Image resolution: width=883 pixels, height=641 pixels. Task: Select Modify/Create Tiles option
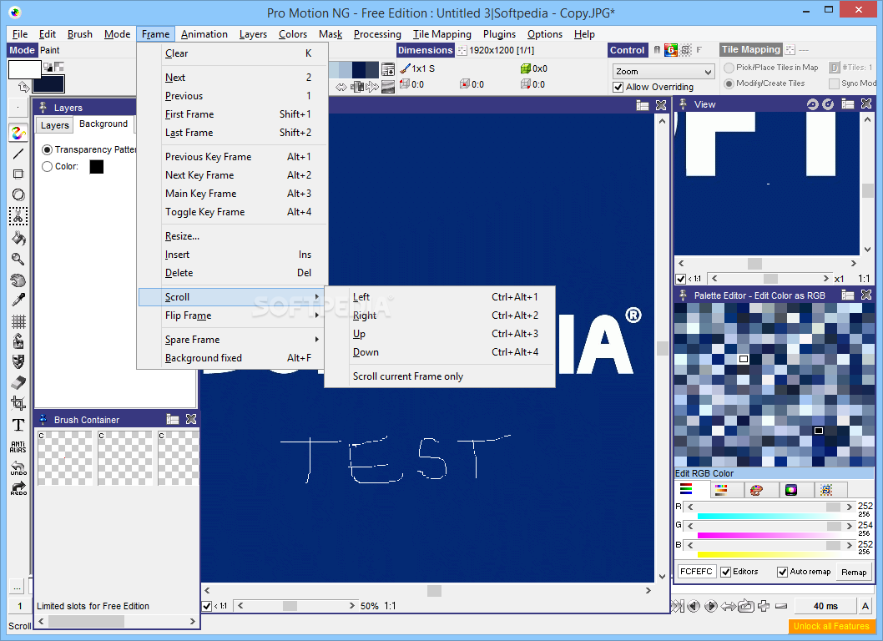point(729,83)
